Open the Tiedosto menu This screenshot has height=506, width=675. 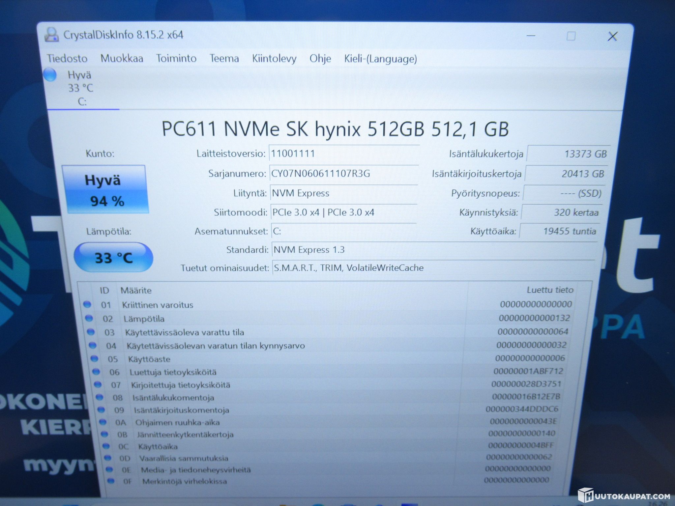pyautogui.click(x=67, y=58)
